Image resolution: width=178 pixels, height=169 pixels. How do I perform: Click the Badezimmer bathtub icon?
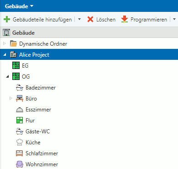coord(20,88)
